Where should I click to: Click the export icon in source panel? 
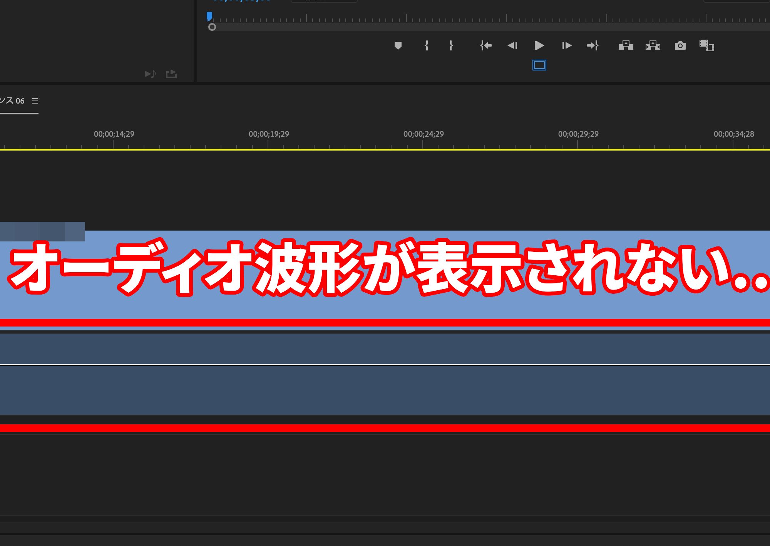tap(171, 74)
